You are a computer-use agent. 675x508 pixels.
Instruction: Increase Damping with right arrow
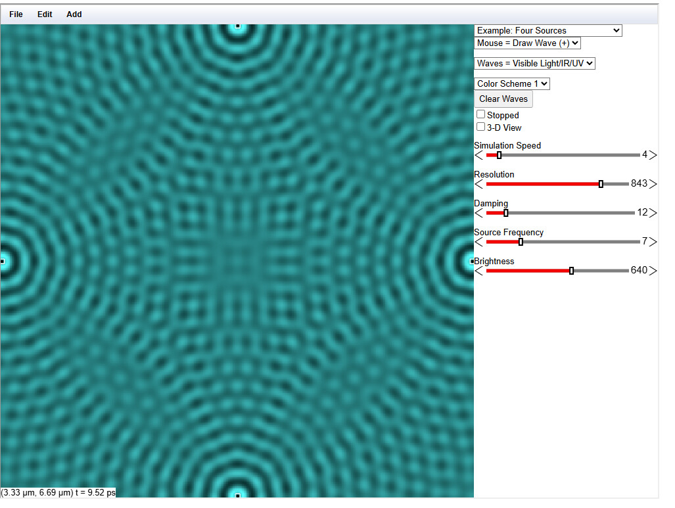(x=651, y=213)
